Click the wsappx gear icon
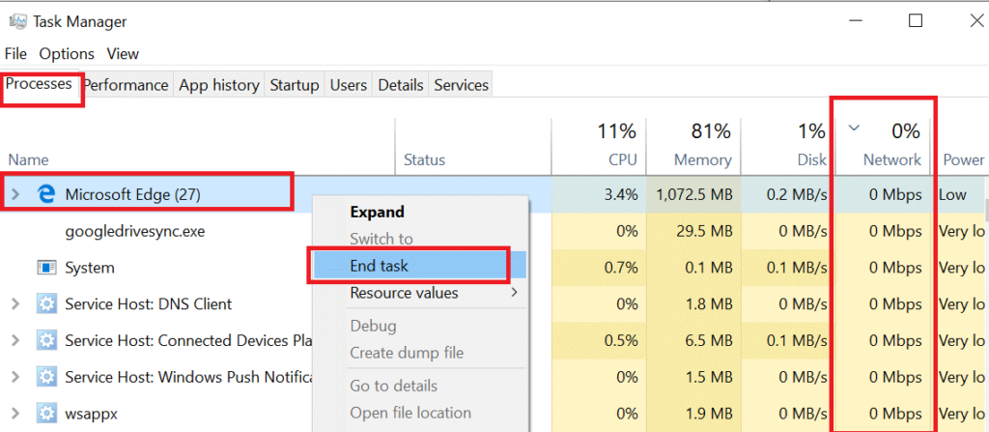989x432 pixels. [46, 415]
